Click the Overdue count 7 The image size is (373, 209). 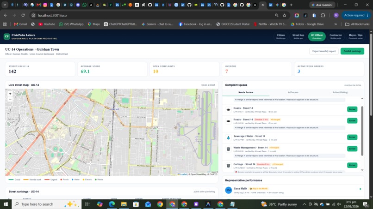point(226,72)
